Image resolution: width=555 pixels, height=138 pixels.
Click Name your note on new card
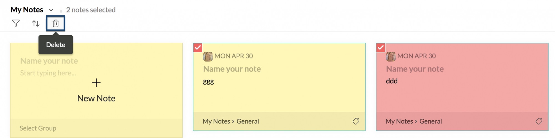click(49, 61)
